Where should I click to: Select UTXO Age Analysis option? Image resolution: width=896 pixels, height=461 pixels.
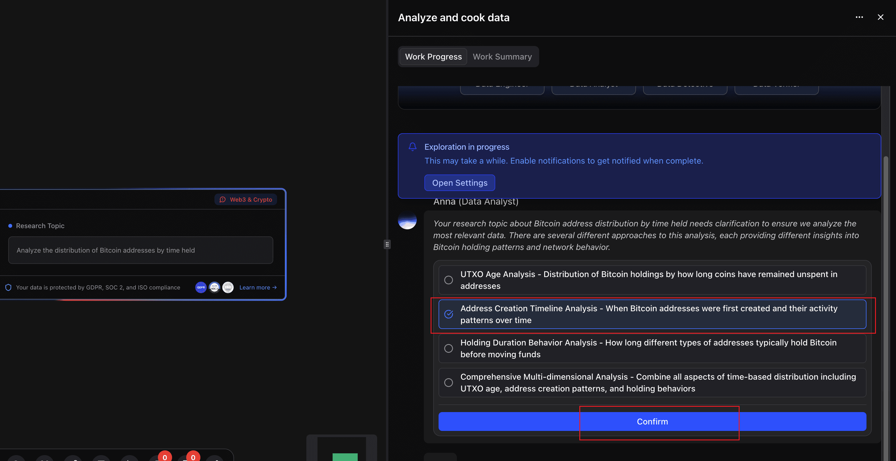pyautogui.click(x=449, y=280)
